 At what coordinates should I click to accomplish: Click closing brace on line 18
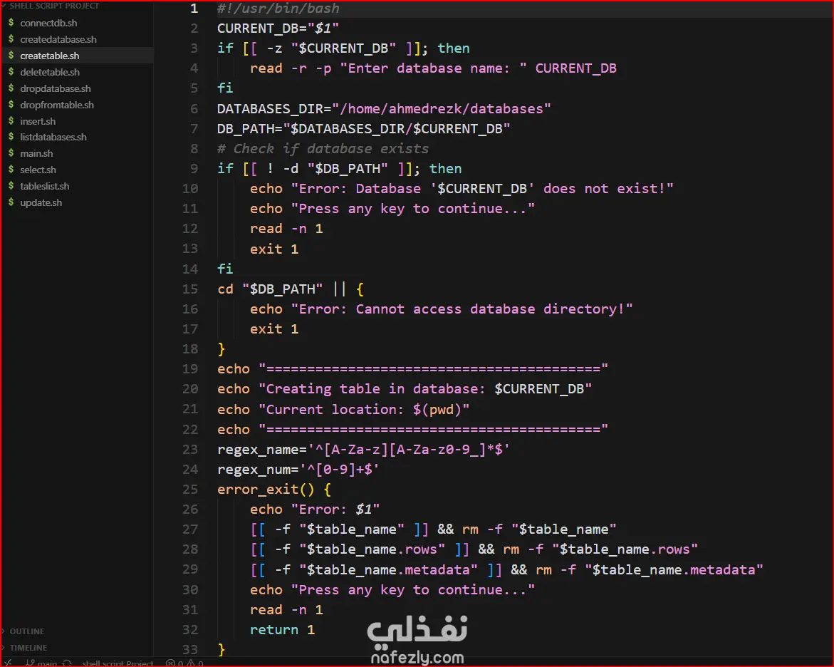221,349
